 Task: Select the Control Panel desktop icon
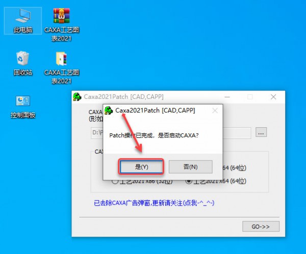23,106
